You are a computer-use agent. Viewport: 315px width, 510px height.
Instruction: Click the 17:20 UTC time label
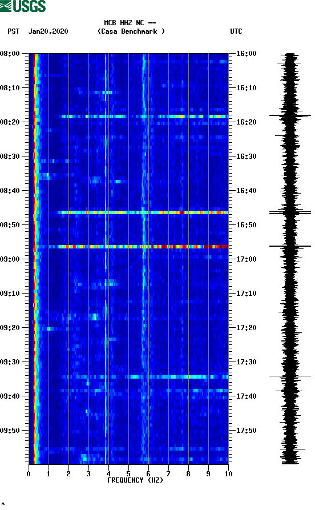tap(246, 328)
